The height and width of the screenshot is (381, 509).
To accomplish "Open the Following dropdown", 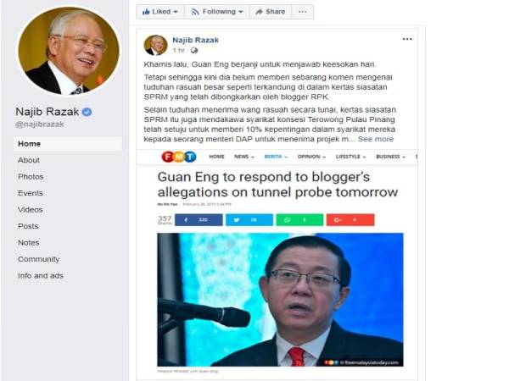I will (x=217, y=12).
